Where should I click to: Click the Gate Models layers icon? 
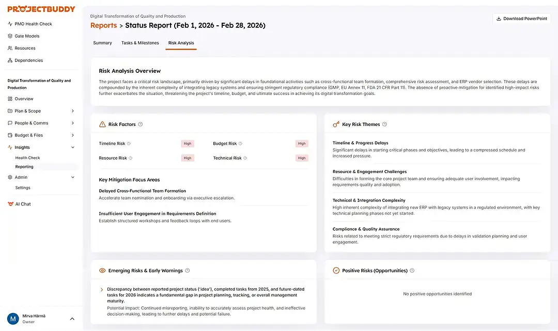pyautogui.click(x=10, y=36)
